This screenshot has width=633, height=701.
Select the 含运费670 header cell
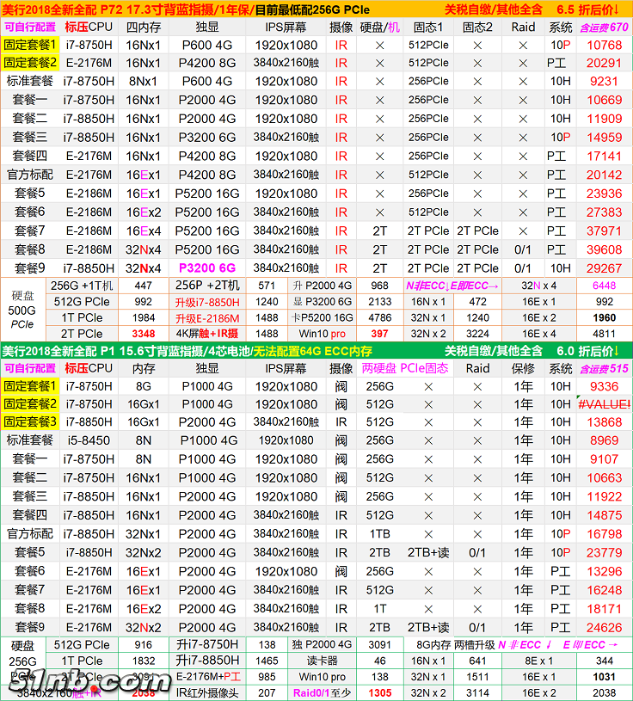click(604, 27)
